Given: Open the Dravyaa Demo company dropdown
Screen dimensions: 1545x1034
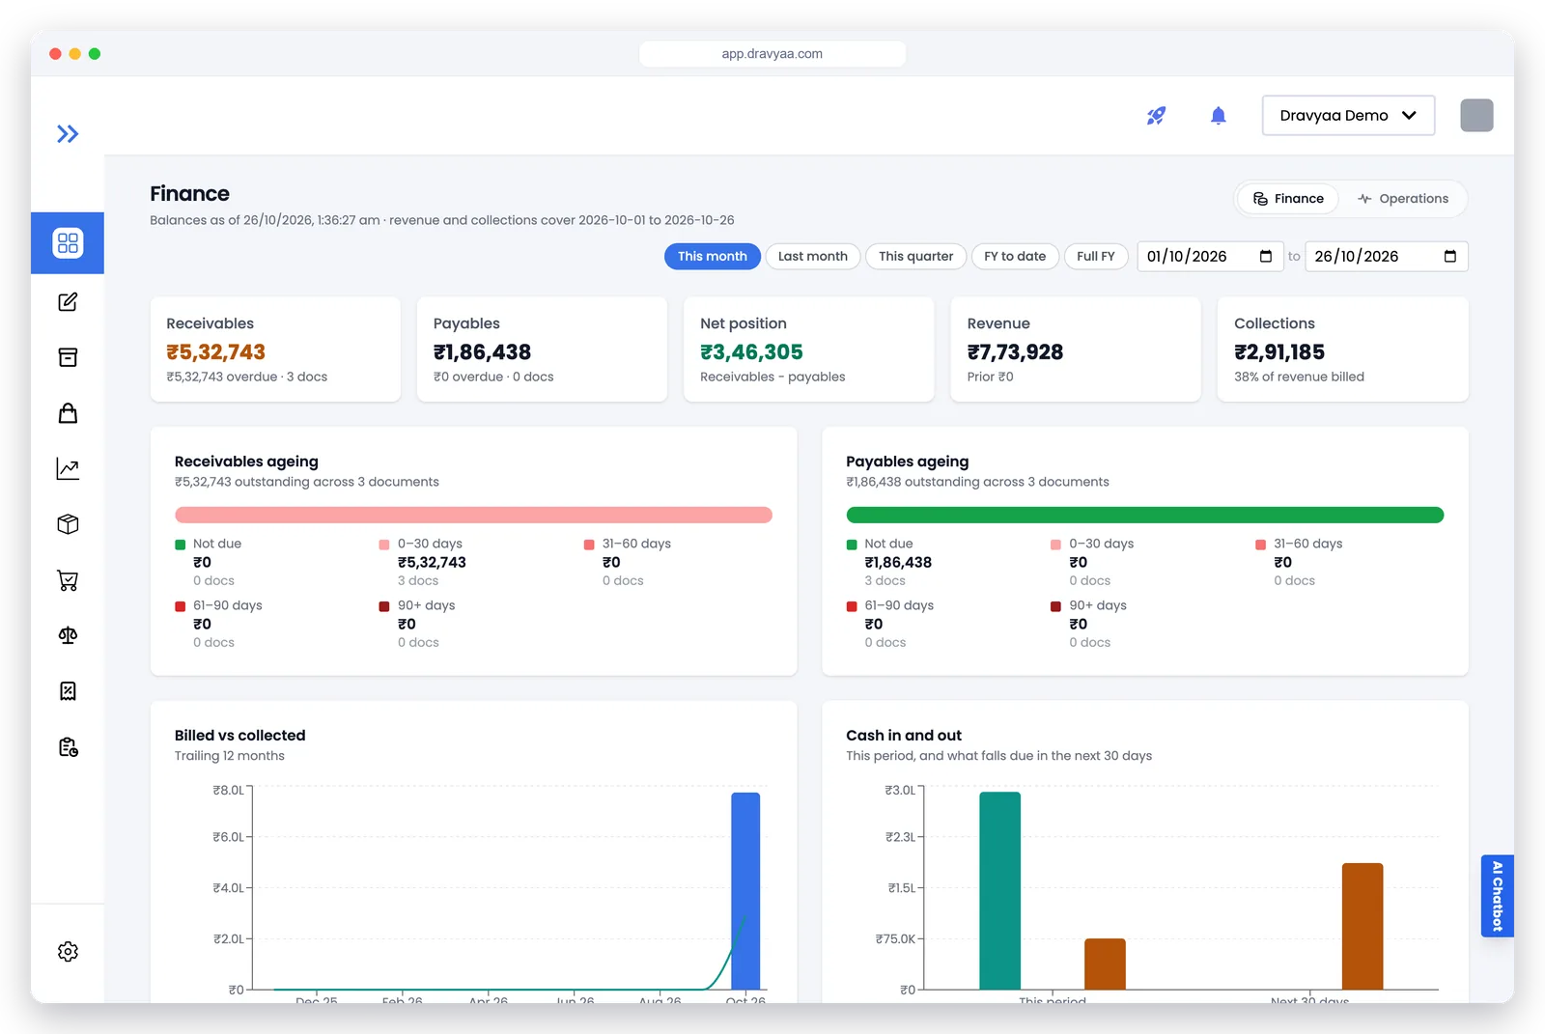Looking at the screenshot, I should [x=1348, y=116].
